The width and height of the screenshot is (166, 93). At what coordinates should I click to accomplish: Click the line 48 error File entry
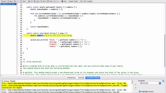tap(64, 90)
